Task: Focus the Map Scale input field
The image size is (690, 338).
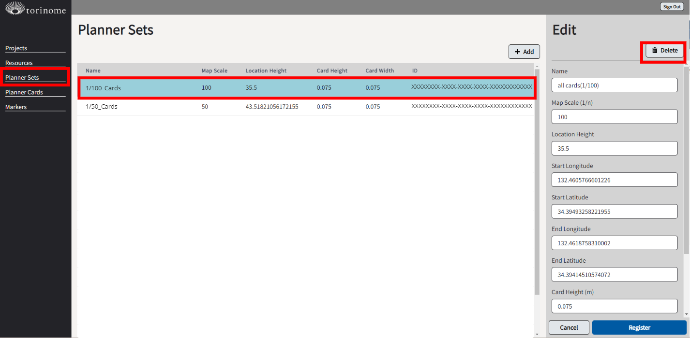Action: click(x=615, y=117)
